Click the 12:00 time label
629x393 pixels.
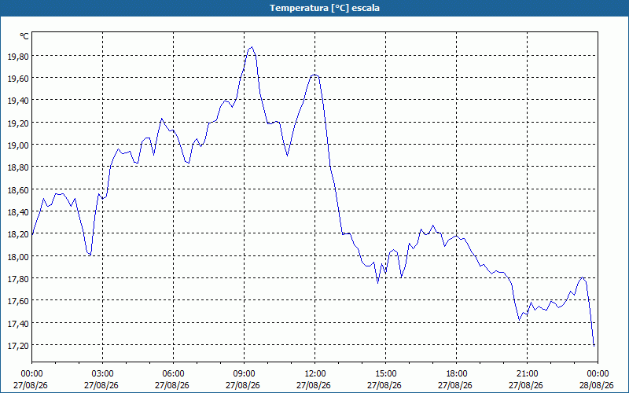point(315,374)
